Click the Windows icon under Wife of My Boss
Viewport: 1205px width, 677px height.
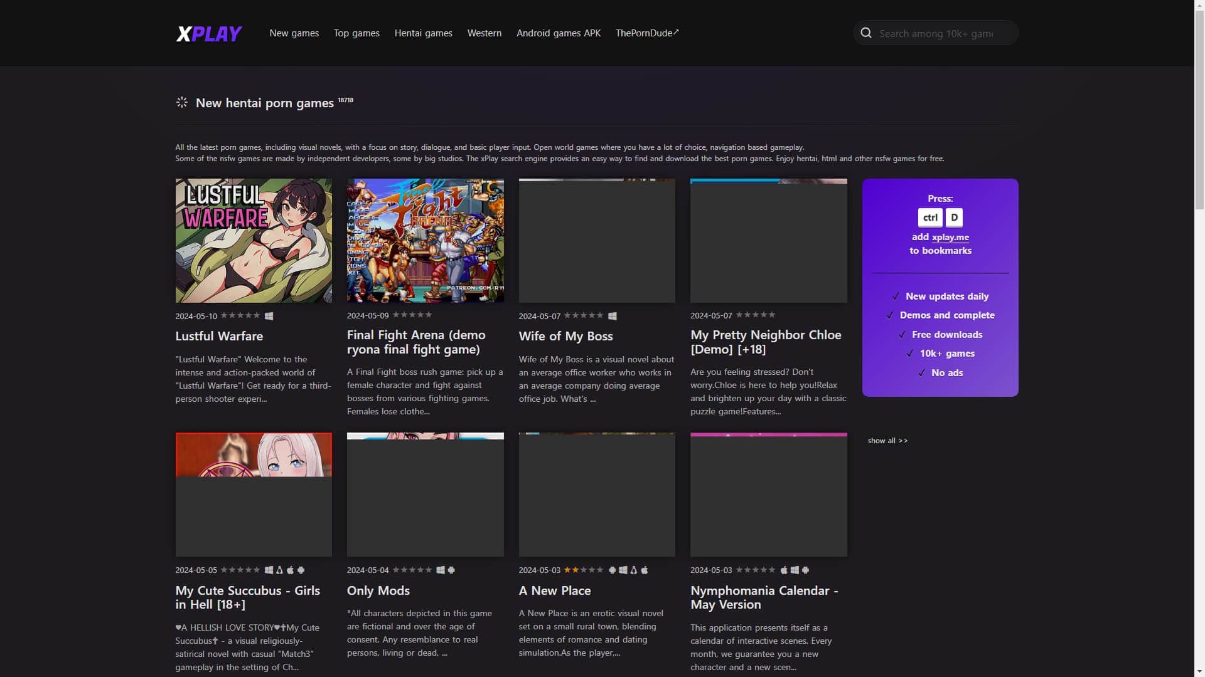point(613,316)
